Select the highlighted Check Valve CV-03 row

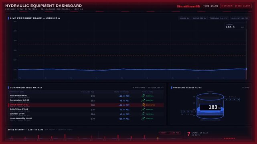coord(86,105)
